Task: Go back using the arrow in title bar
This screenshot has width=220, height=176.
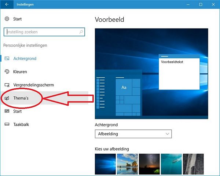Action: 7,4
